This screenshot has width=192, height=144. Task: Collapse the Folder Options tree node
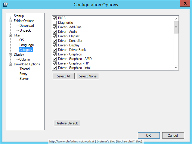(11, 21)
